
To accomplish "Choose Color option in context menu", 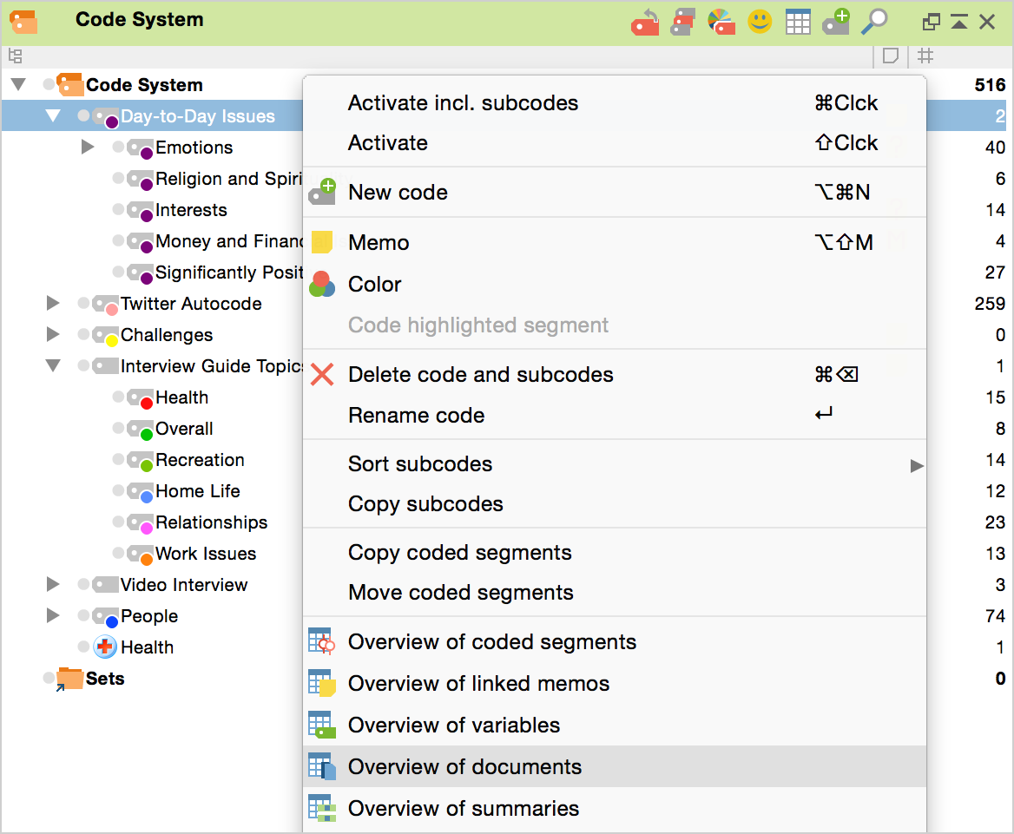I will (x=374, y=285).
